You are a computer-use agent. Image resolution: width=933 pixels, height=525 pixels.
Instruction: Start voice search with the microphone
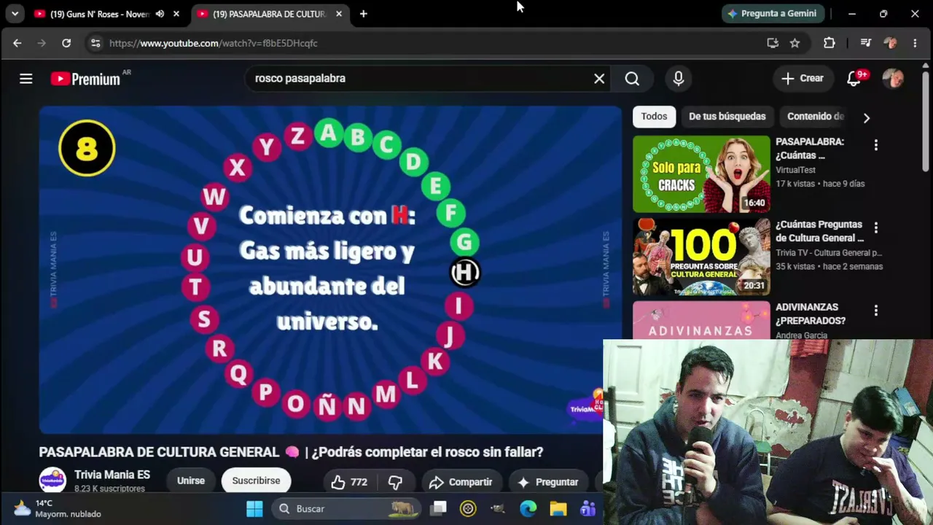pyautogui.click(x=679, y=79)
